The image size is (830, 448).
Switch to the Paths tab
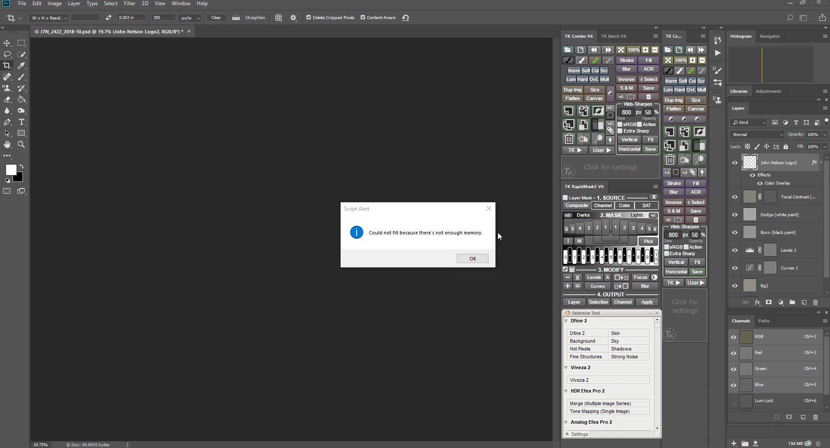[x=764, y=321]
